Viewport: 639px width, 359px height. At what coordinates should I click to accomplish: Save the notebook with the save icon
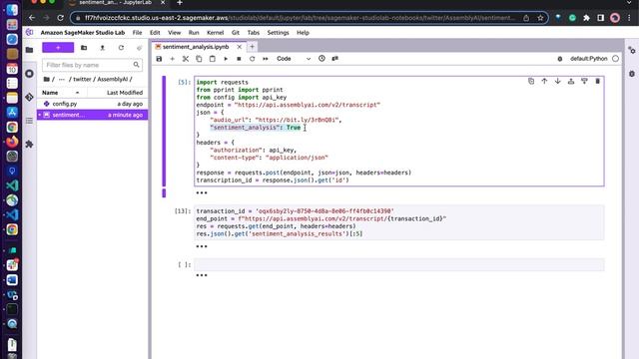tap(159, 59)
